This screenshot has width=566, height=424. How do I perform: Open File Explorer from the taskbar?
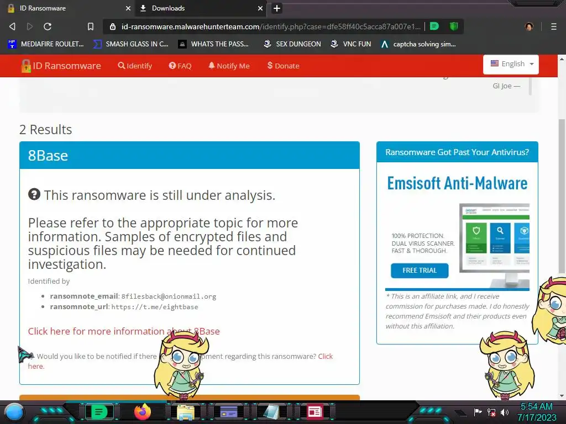pos(186,412)
